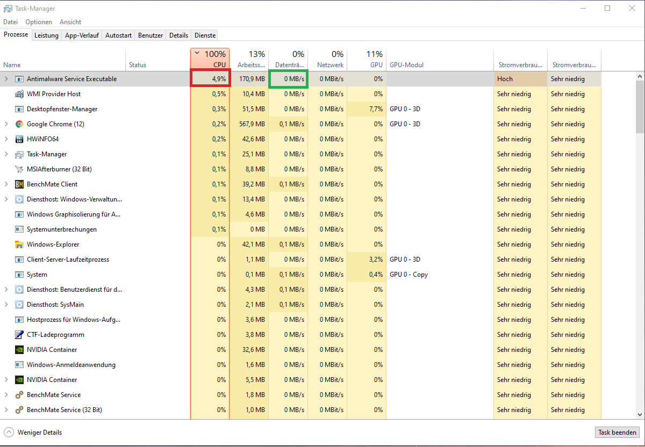Expand the second NVIDIA Container row
This screenshot has width=645, height=447.
click(6, 380)
